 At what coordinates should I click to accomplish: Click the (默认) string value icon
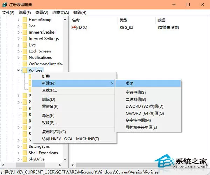(x=74, y=27)
